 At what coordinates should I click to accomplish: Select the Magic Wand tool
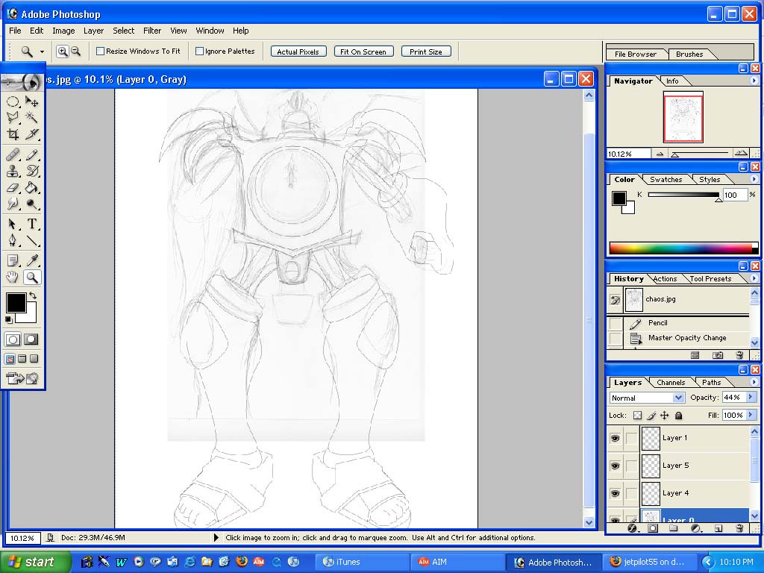click(x=31, y=117)
